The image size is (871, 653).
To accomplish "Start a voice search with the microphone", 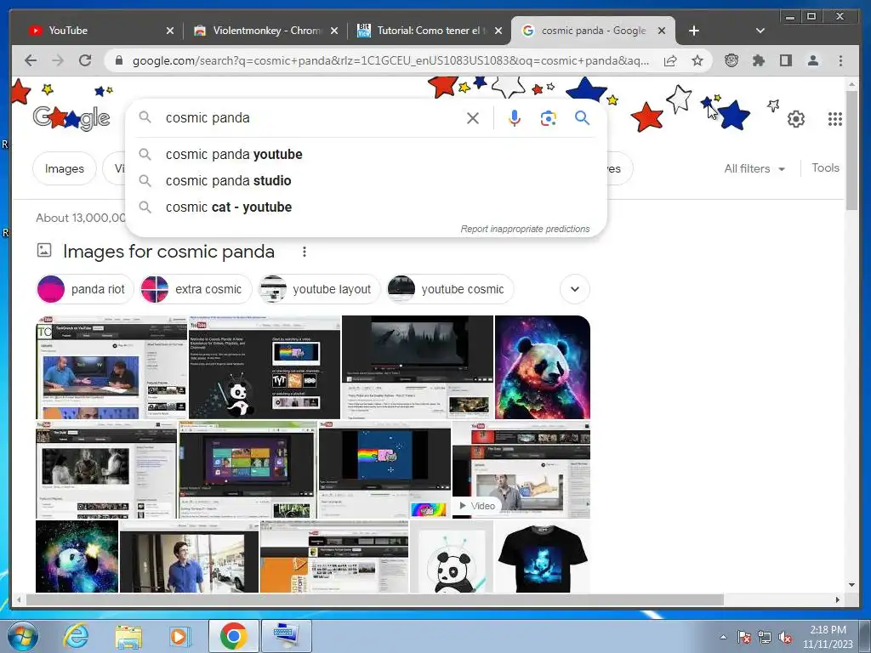I will coord(515,117).
